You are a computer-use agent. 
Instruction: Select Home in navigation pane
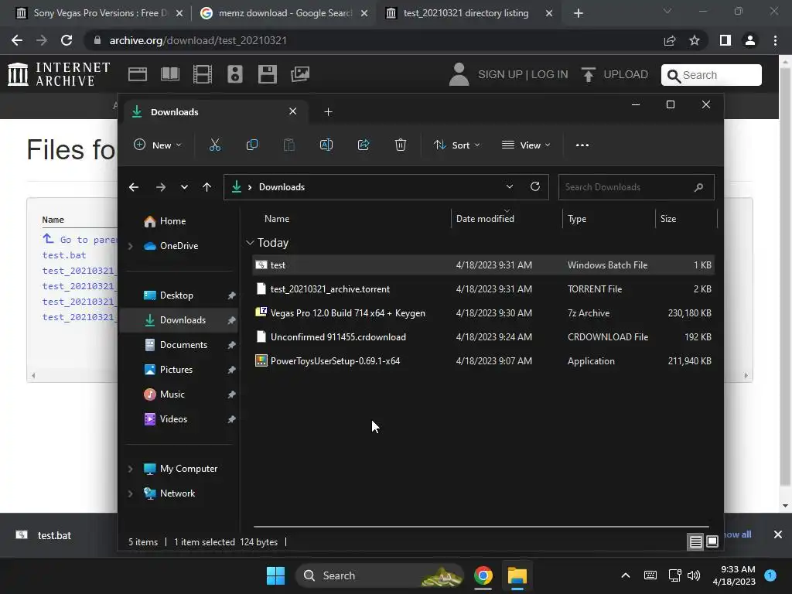[172, 221]
